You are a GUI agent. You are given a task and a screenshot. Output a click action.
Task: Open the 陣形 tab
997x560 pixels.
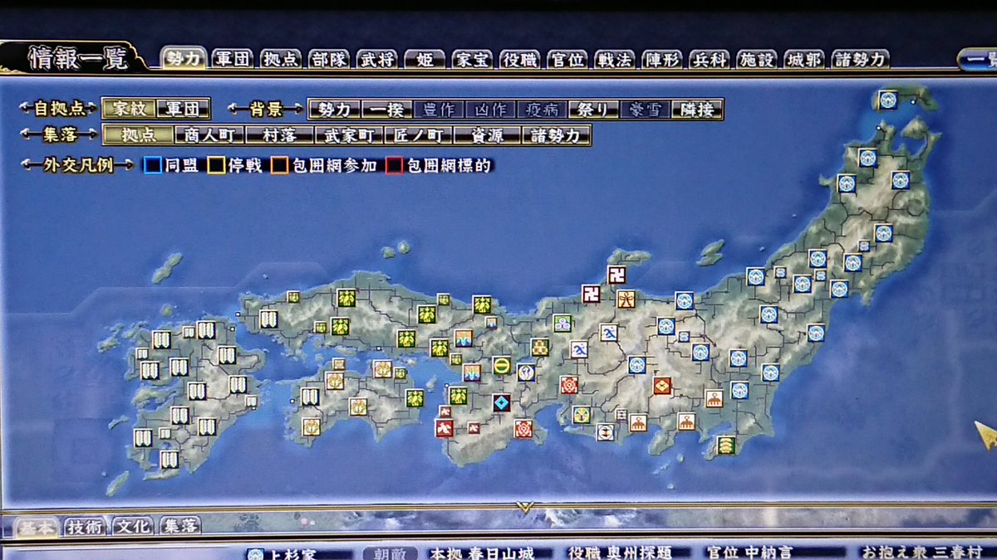662,60
